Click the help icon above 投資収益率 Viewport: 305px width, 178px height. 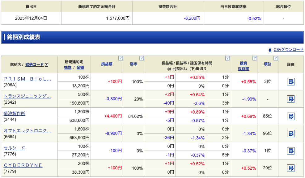255,58
